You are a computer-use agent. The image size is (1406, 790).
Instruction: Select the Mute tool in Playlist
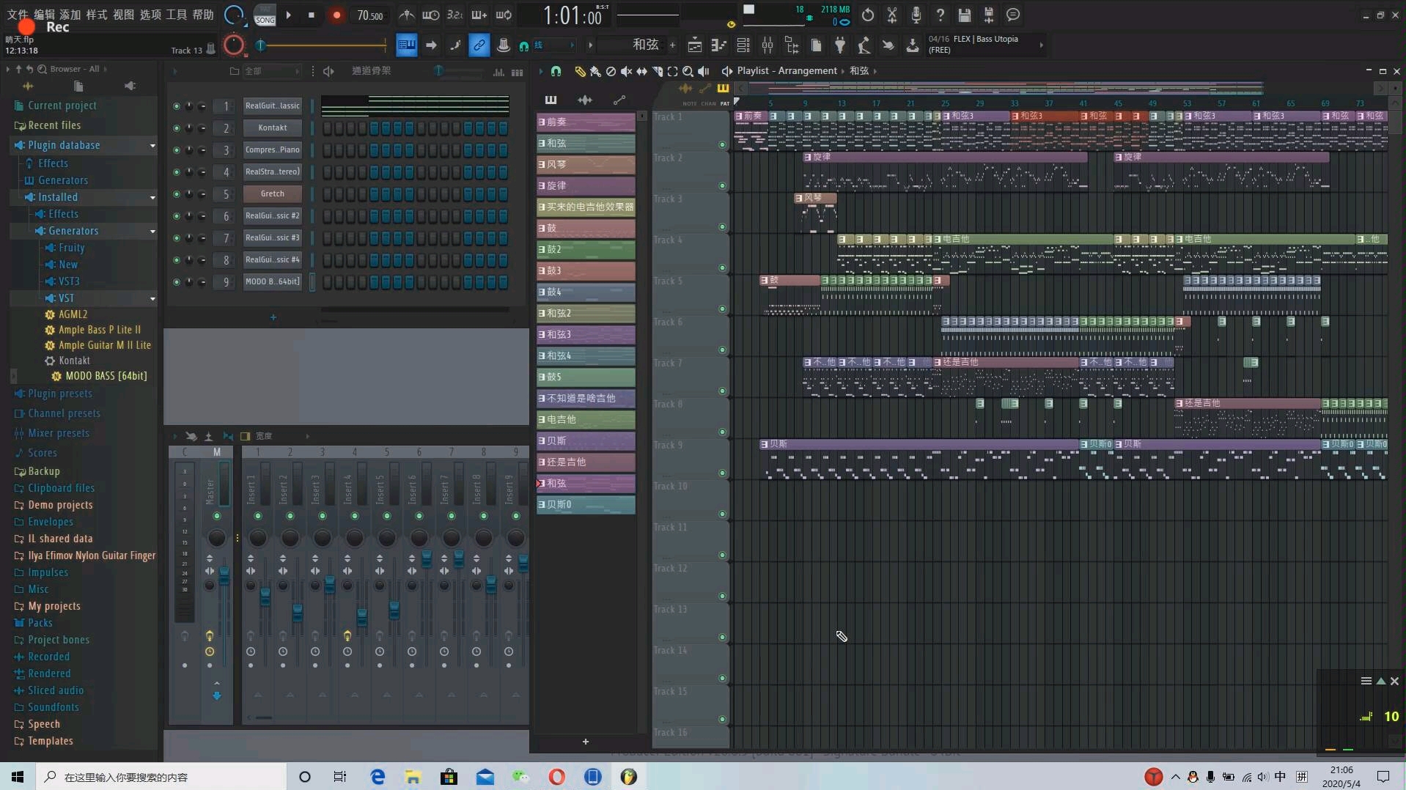click(x=626, y=71)
